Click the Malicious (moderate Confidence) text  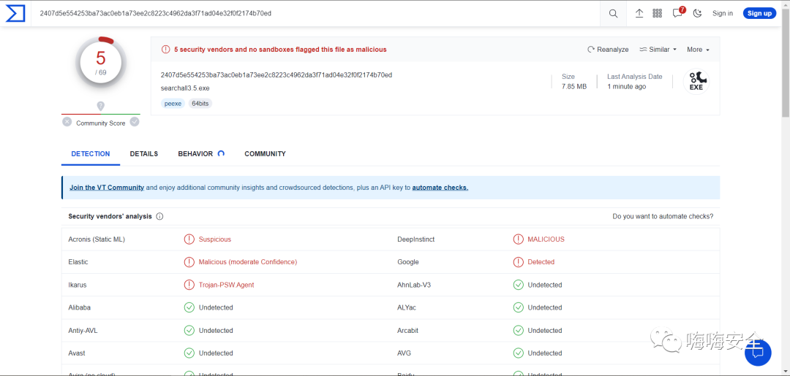tap(248, 262)
